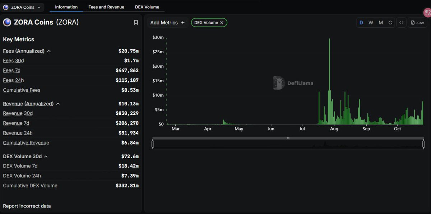Click the tallest late-July volume bar
This screenshot has width=431, height=214.
coord(329,81)
